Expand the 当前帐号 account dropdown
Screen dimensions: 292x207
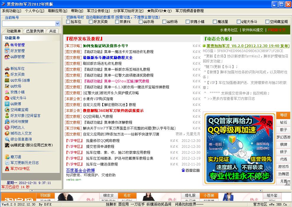[57, 24]
